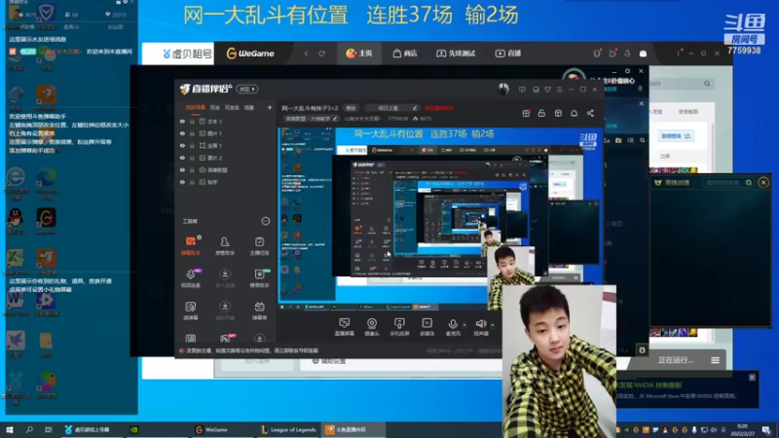Open the notification bell in stream header
Screen dimensions: 779x438
click(574, 113)
